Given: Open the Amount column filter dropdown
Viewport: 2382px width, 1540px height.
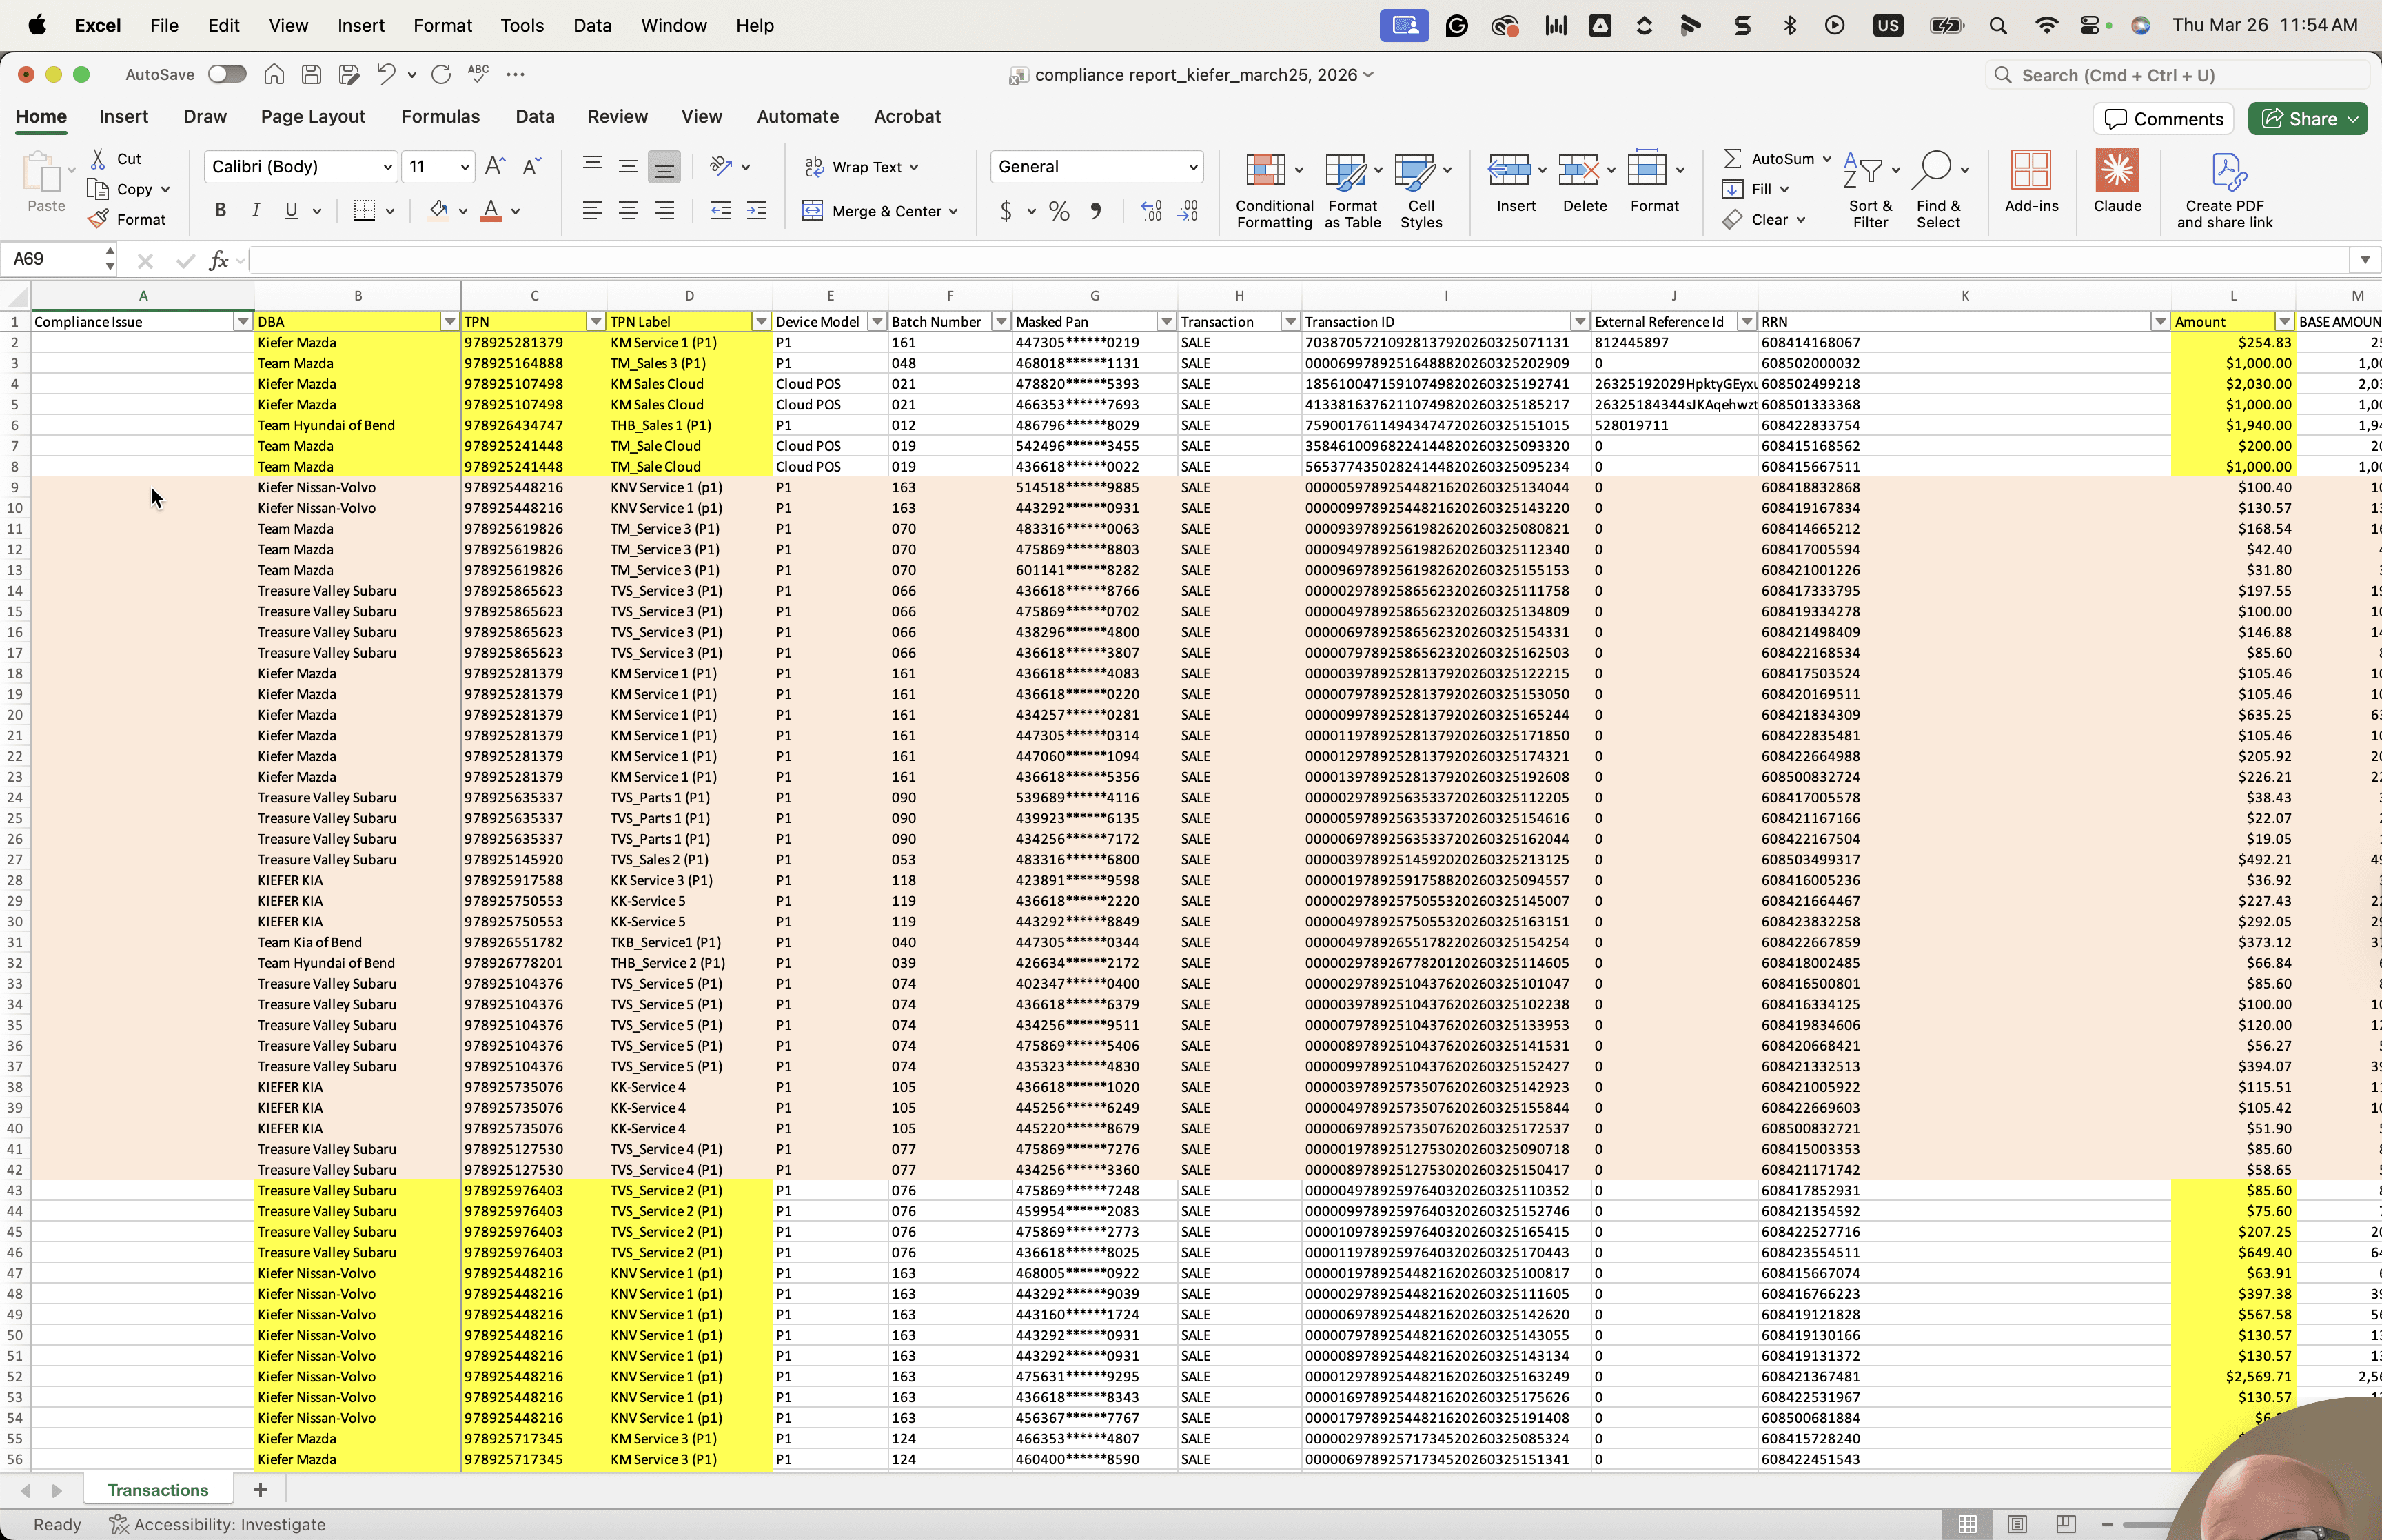Looking at the screenshot, I should pyautogui.click(x=2284, y=321).
